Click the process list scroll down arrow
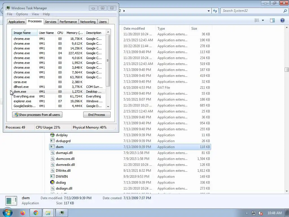The width and height of the screenshot is (289, 217). coord(108,107)
